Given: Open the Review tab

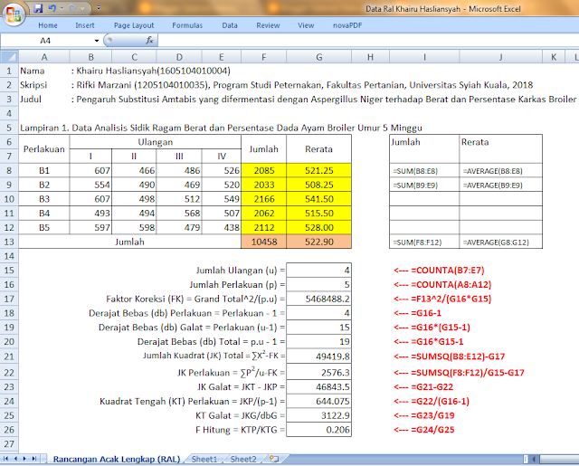Looking at the screenshot, I should (x=268, y=25).
